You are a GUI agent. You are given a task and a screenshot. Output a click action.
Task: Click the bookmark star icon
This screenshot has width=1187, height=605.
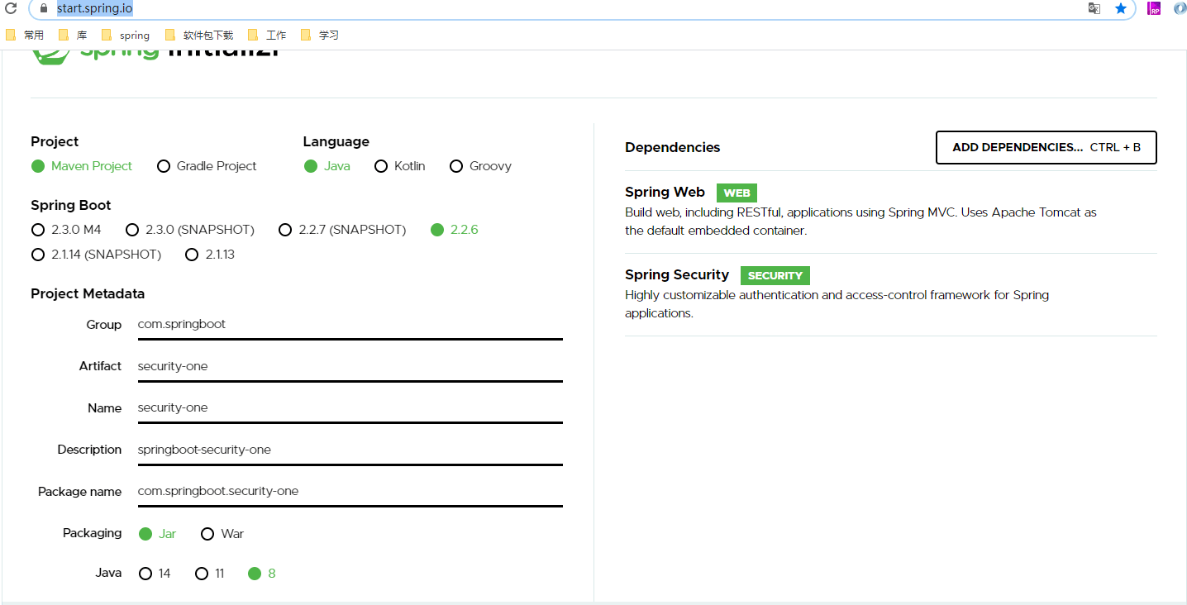pyautogui.click(x=1120, y=8)
